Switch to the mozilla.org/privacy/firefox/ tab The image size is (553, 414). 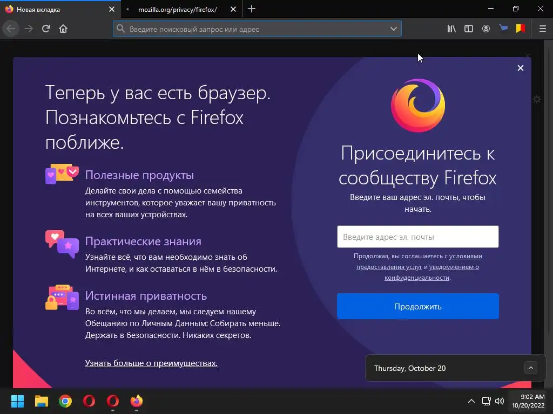click(177, 10)
